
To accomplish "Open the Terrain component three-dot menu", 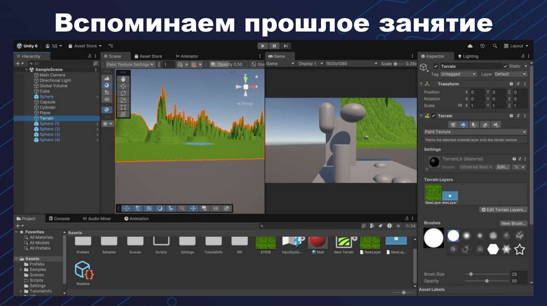I will coord(525,116).
